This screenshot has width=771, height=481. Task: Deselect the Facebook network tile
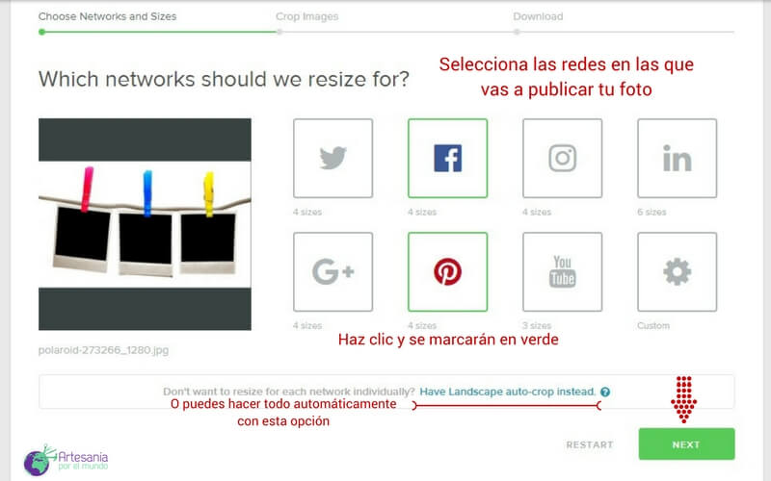[447, 159]
